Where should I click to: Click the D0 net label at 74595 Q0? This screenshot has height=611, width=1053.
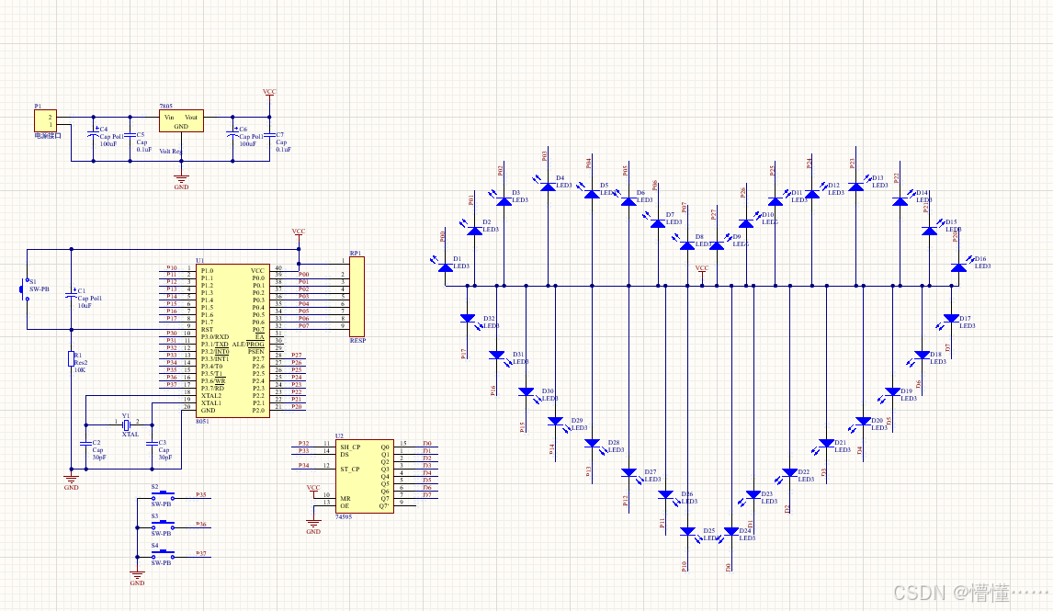click(427, 444)
